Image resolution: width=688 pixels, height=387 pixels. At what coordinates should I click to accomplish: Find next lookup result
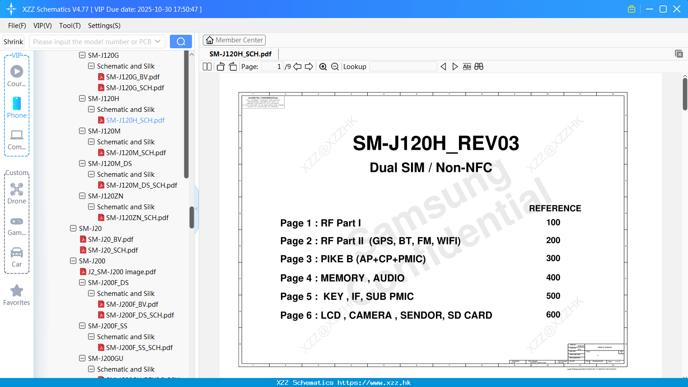[x=455, y=66]
